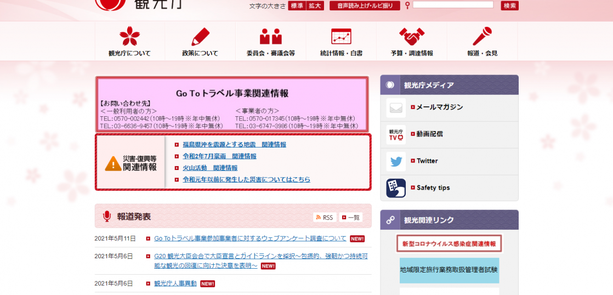Select the 委員会・審議会等 people icon
613x295 pixels.
270,37
